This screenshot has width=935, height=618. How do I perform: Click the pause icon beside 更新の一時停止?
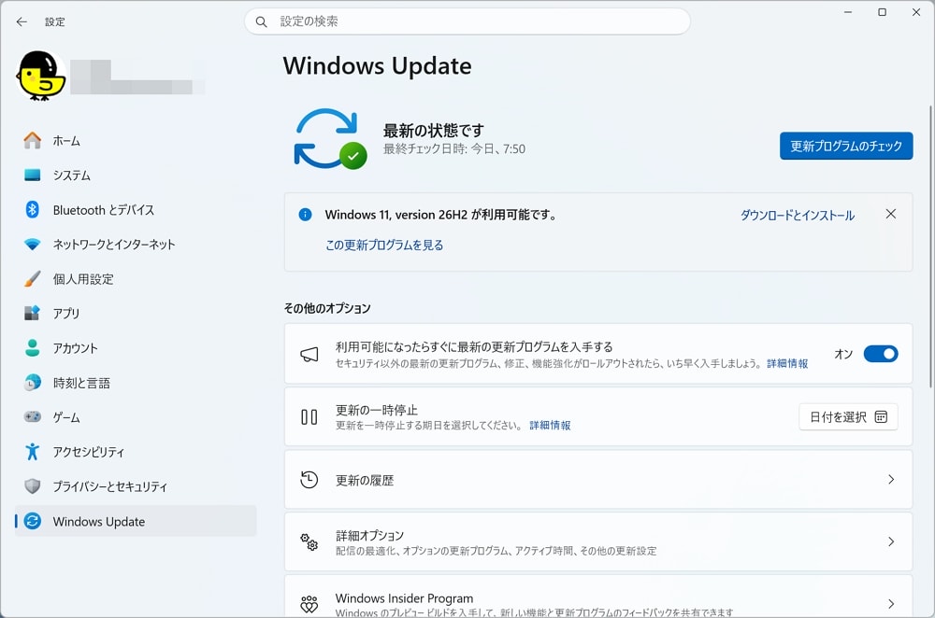[x=309, y=416]
